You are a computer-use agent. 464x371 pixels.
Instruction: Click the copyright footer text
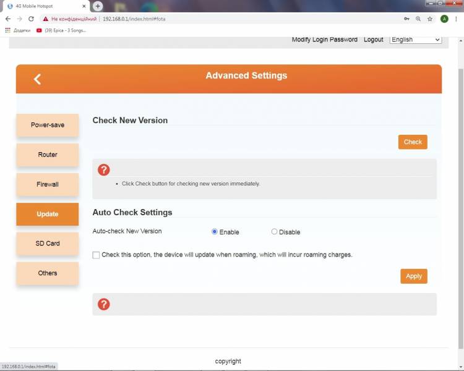click(228, 361)
